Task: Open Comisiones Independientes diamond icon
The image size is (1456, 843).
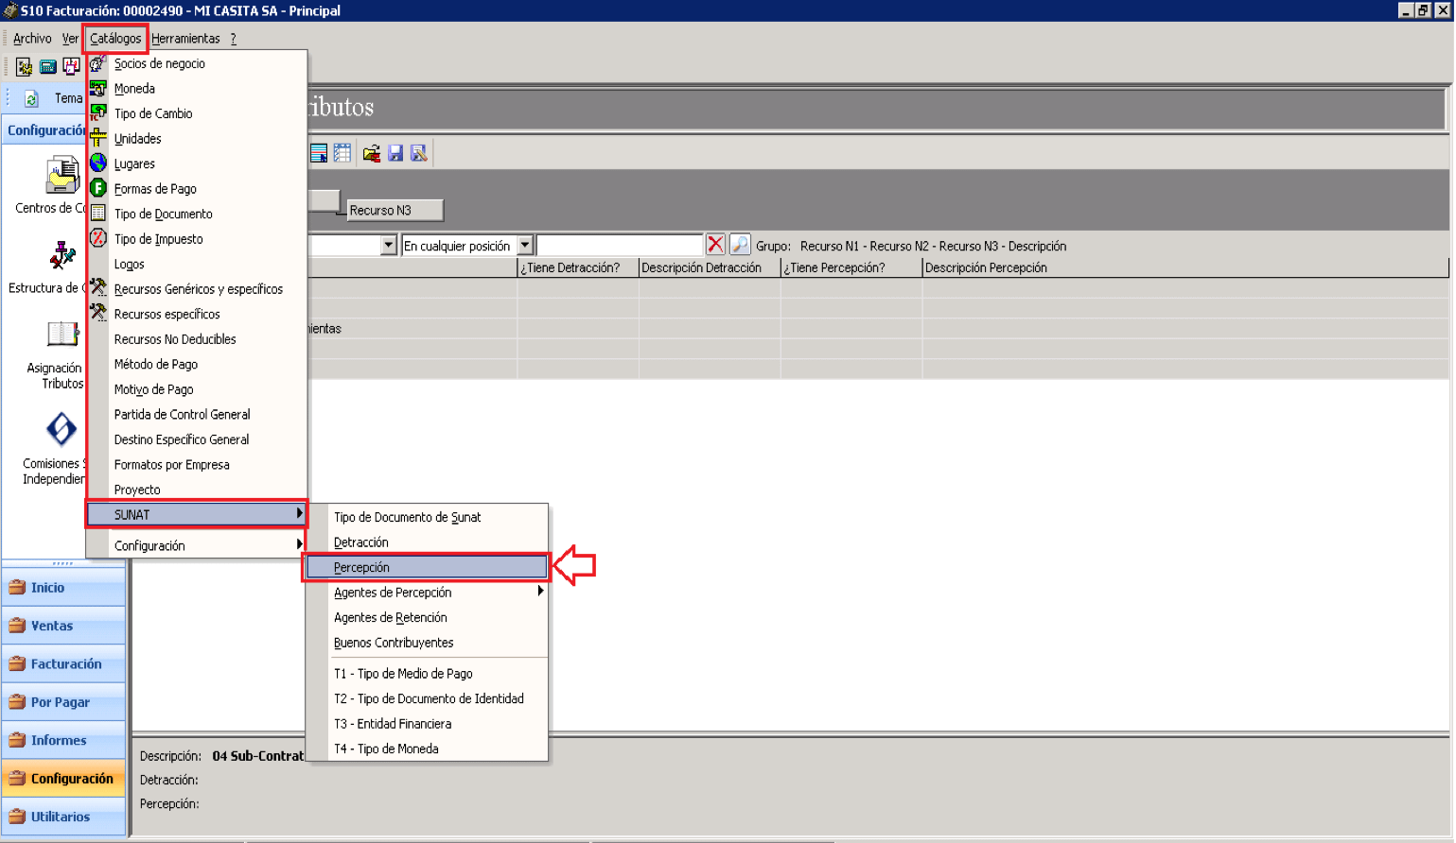Action: tap(61, 429)
